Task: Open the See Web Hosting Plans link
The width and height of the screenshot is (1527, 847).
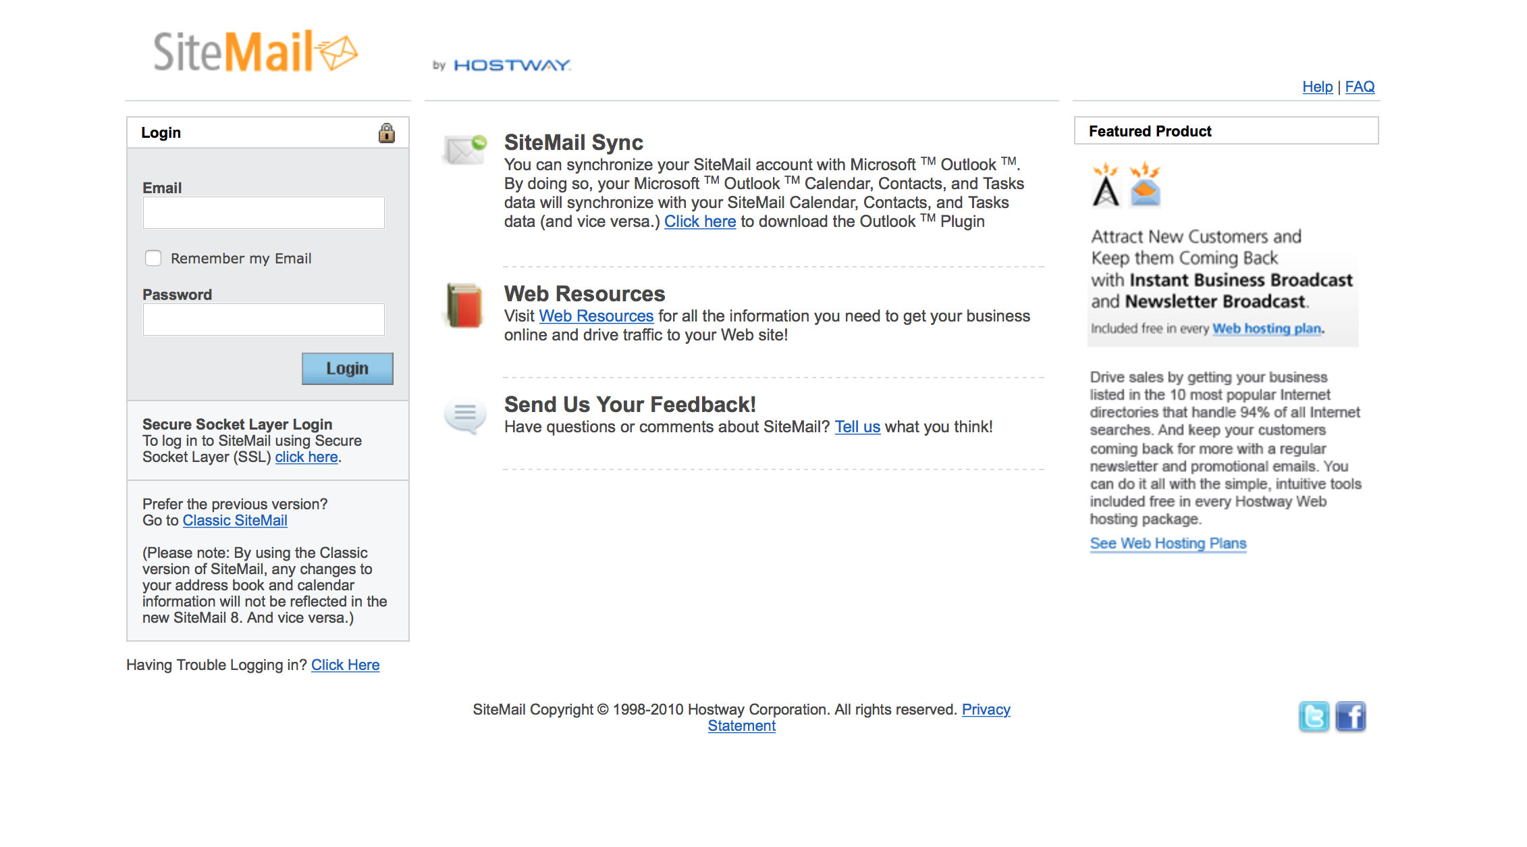Action: pyautogui.click(x=1168, y=543)
